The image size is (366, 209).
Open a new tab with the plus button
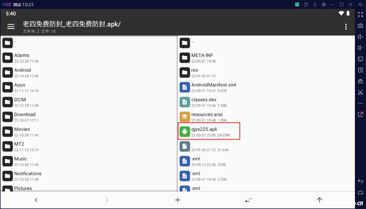coord(177,200)
